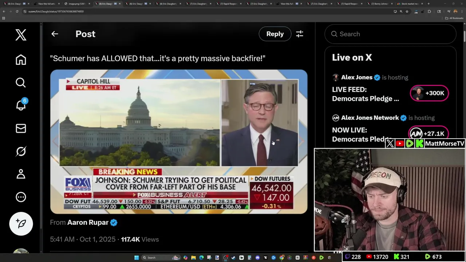Image resolution: width=466 pixels, height=262 pixels.
Task: Open Steam from the taskbar
Action: pos(233,258)
